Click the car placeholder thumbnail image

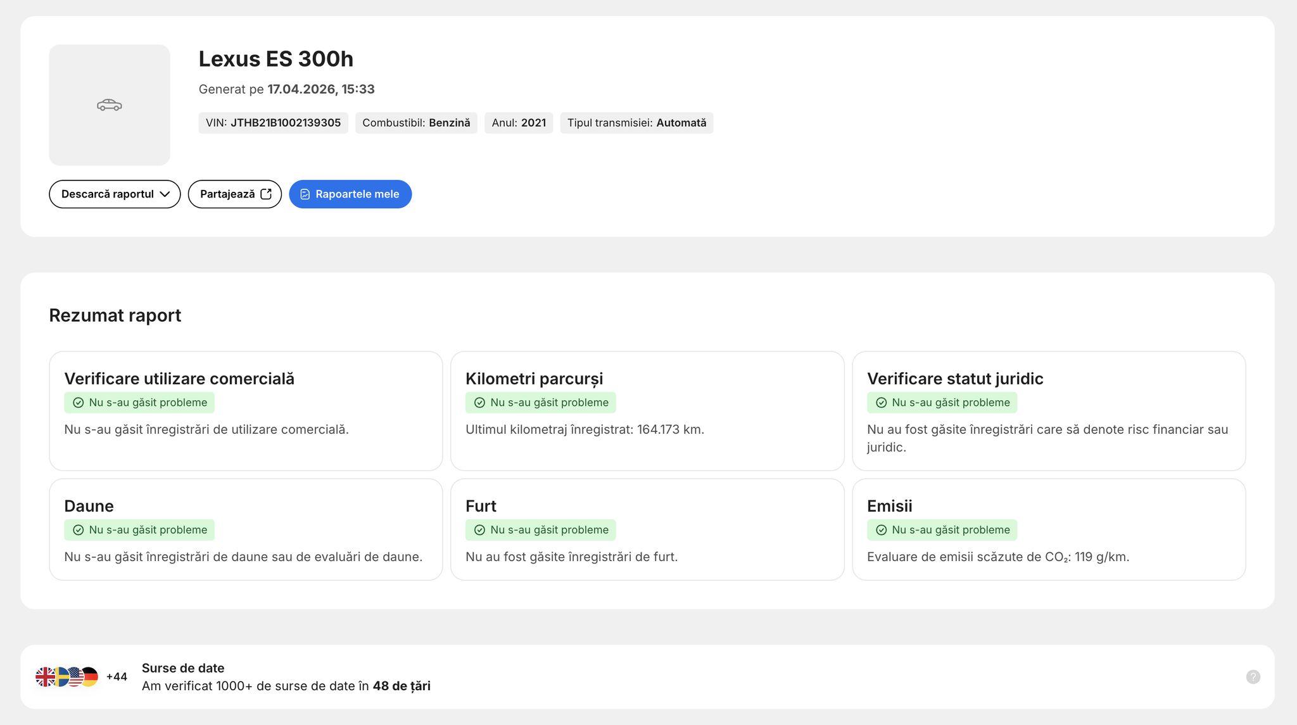[109, 105]
